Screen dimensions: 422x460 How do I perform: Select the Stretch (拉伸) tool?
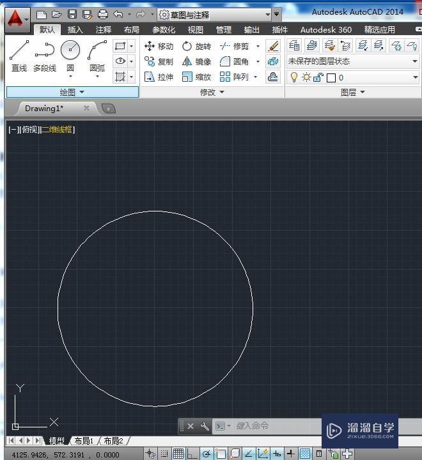(x=159, y=77)
